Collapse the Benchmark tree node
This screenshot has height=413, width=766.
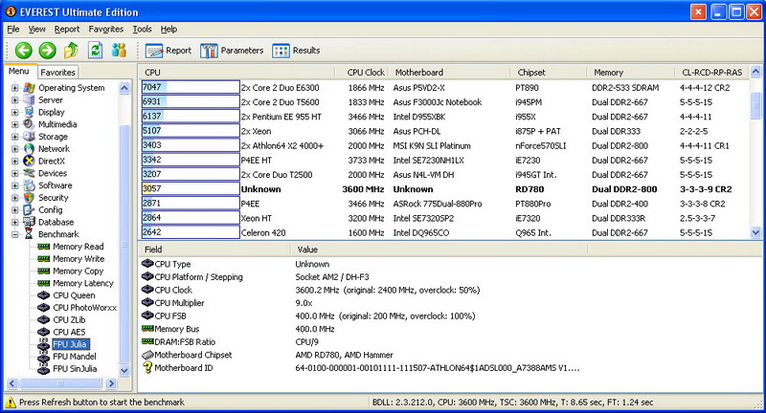click(x=14, y=234)
